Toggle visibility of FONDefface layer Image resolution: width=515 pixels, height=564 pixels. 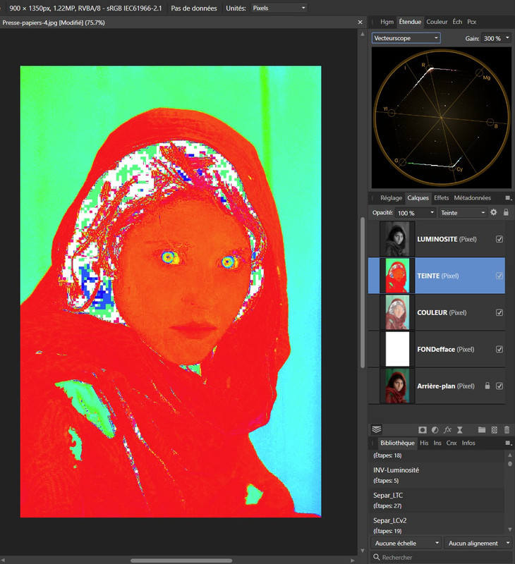point(499,349)
